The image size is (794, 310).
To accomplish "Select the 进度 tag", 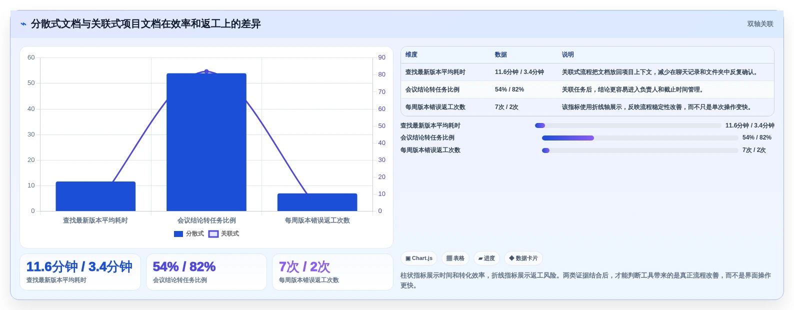I will (x=486, y=258).
